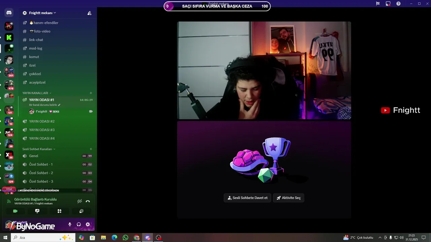Join YAYIN ODASI #2 channel

(x=57, y=121)
